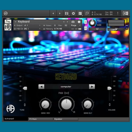Image resolution: width=132 pixels, height=132 pixels.
Task: Click the Native Instruments NI logo
Action: point(125,13)
